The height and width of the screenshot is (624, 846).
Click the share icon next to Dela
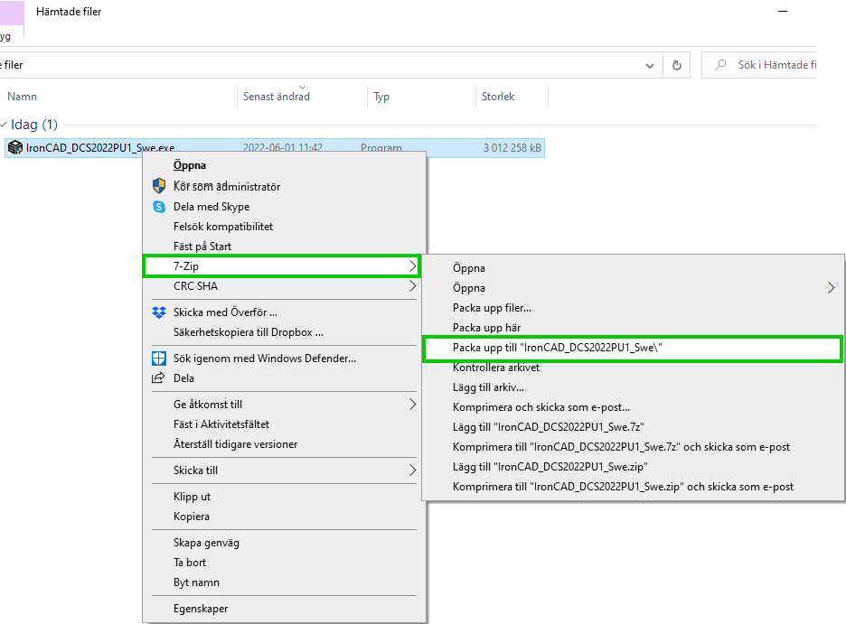(x=159, y=378)
